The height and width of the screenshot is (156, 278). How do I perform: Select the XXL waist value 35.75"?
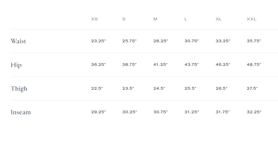[x=254, y=41]
